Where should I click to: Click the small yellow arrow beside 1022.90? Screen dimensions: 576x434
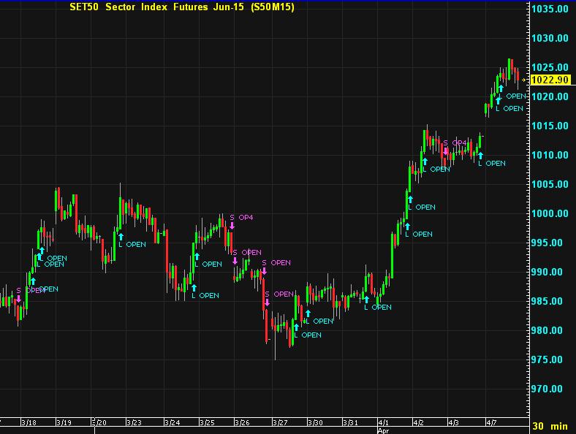coord(528,80)
